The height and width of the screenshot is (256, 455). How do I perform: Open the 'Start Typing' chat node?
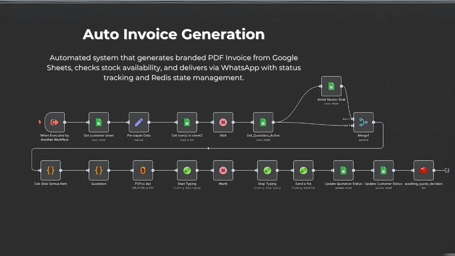click(x=187, y=170)
